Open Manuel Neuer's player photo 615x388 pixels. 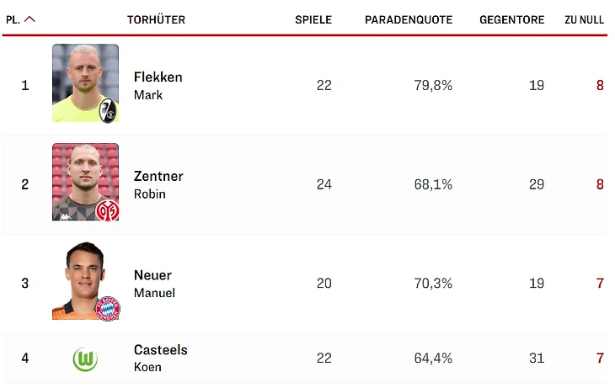click(85, 280)
